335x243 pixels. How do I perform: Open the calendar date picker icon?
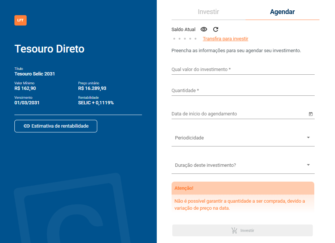(x=311, y=114)
